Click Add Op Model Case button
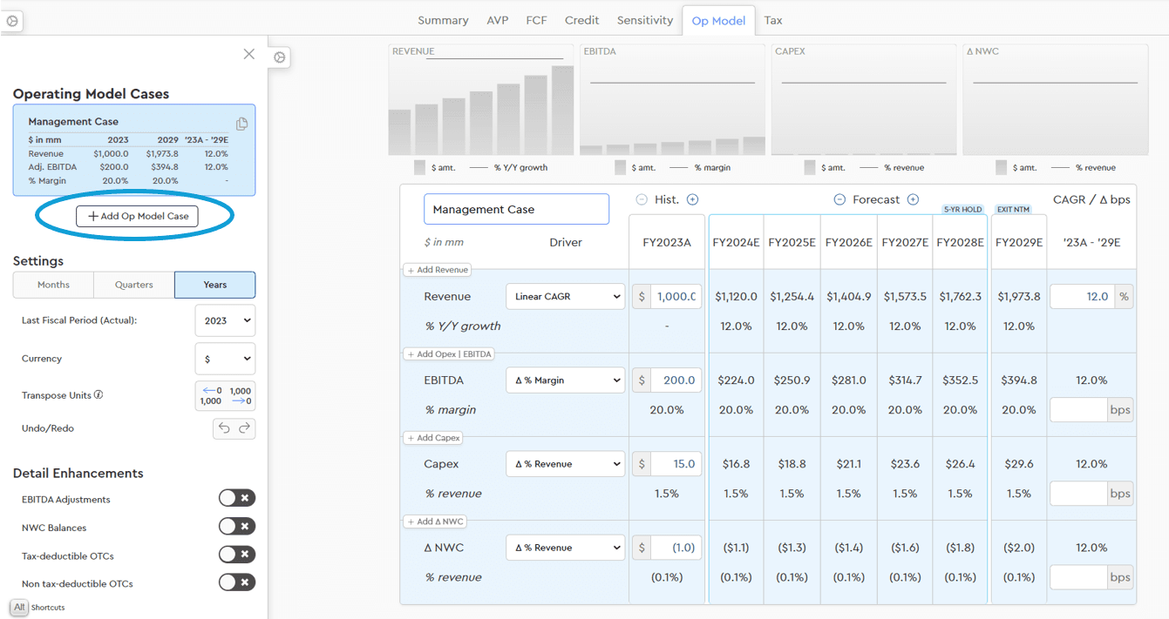 pos(137,216)
